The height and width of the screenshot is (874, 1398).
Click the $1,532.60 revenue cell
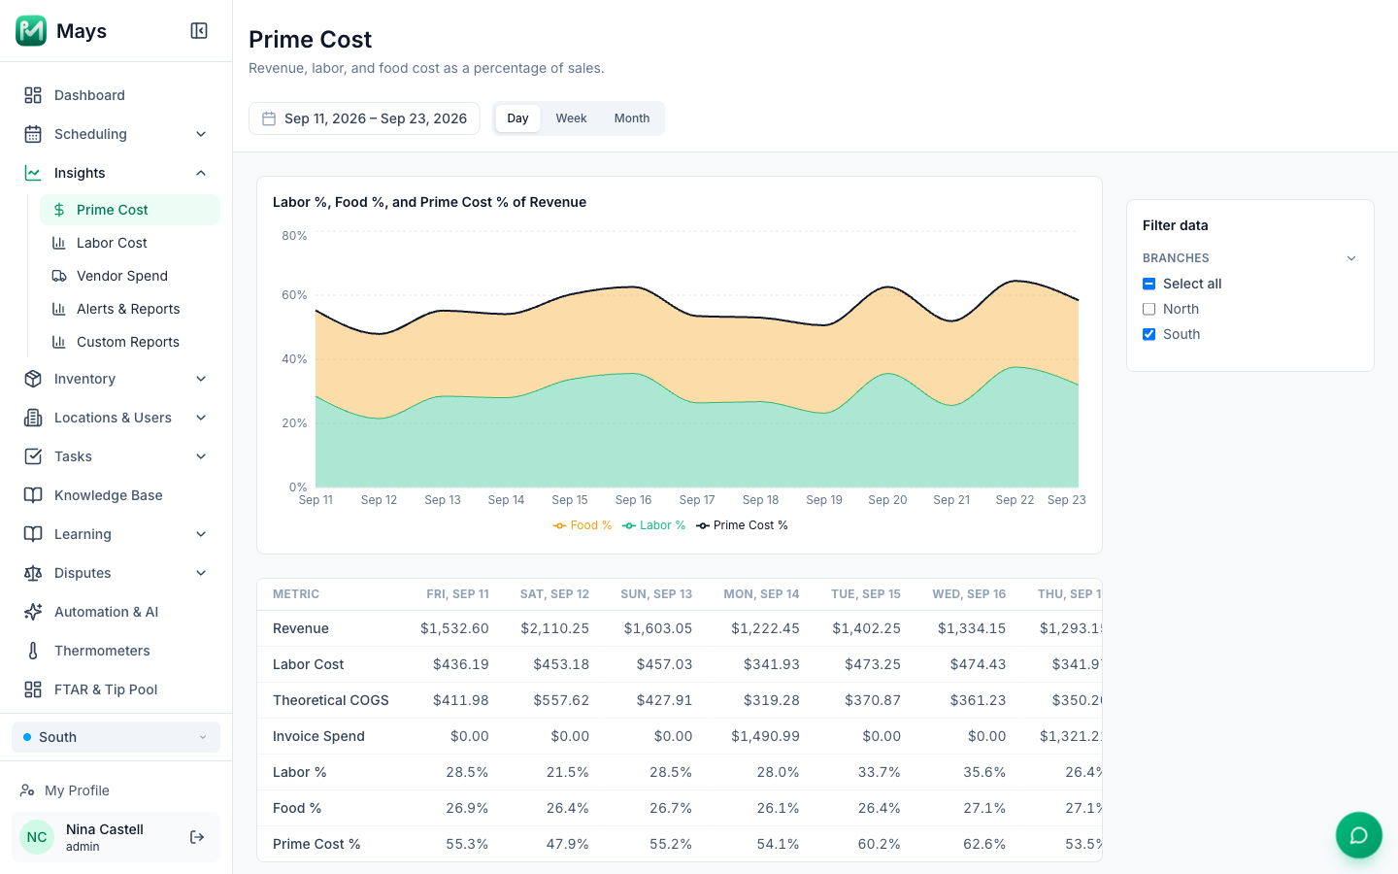(x=454, y=628)
